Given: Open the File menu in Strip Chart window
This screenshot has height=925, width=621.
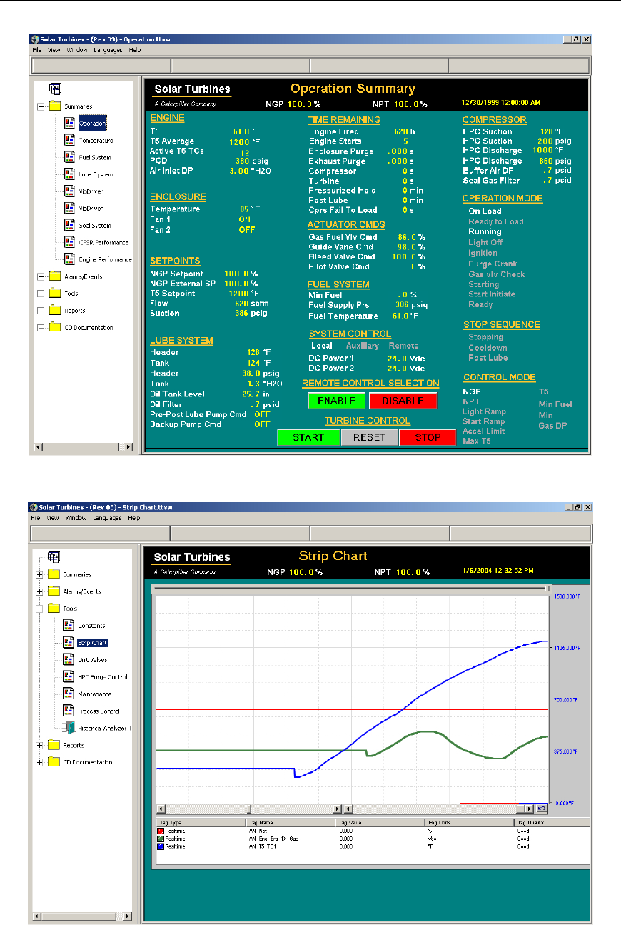Looking at the screenshot, I should [36, 518].
